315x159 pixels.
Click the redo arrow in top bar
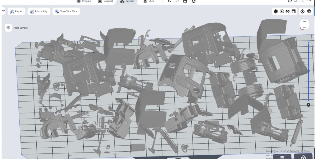point(177,1)
